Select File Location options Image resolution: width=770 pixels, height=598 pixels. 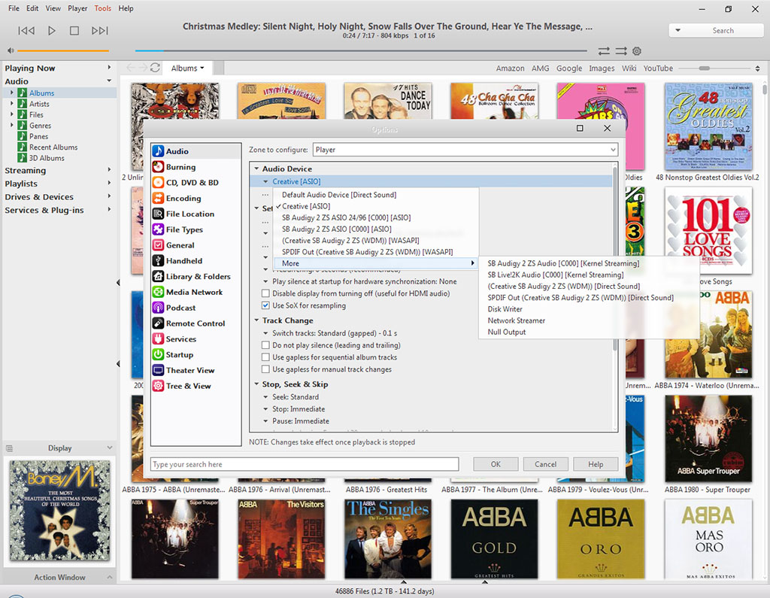196,214
